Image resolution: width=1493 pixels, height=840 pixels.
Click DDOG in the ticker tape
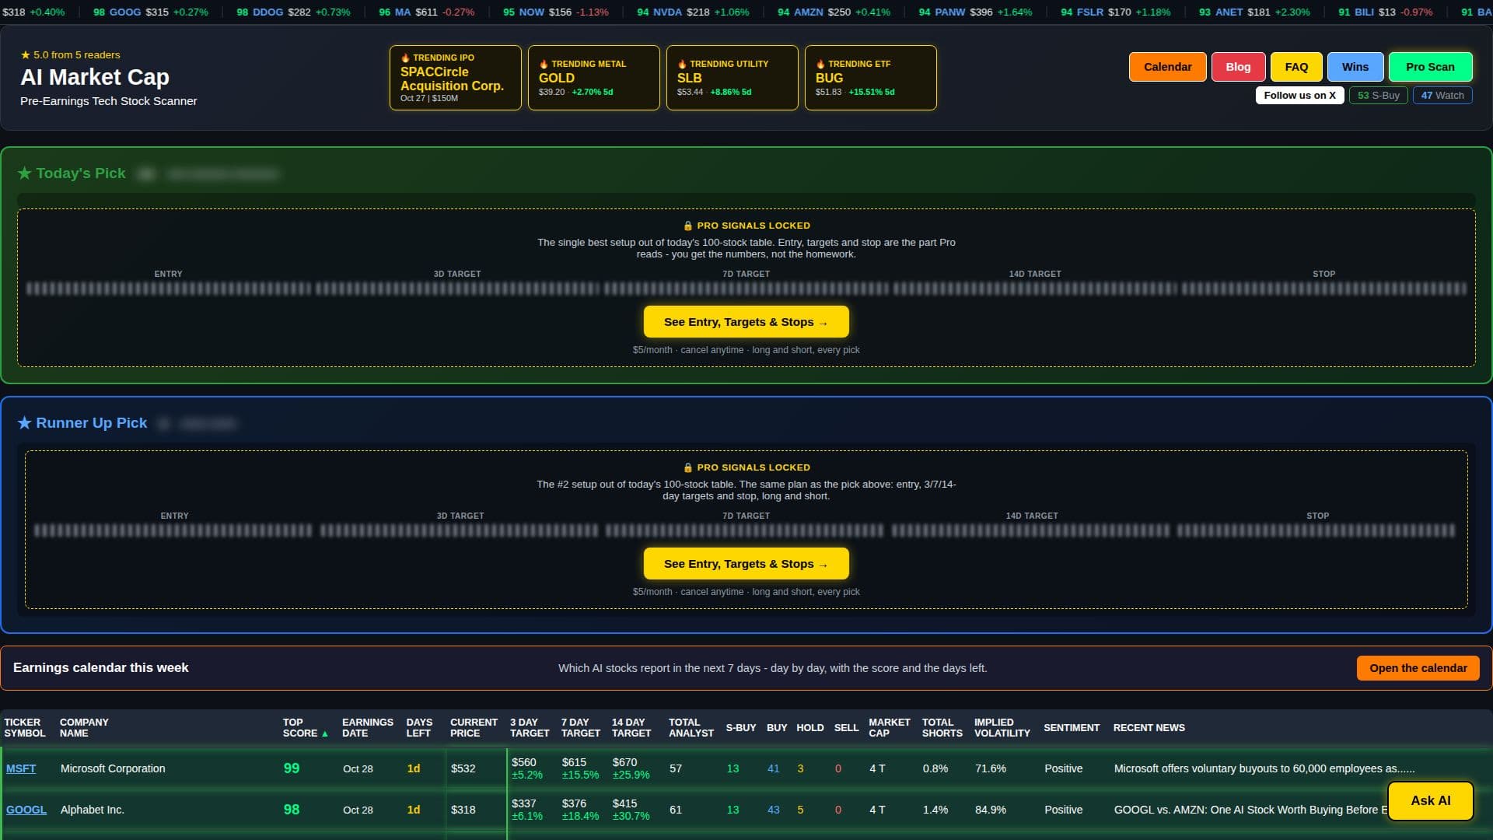[267, 12]
